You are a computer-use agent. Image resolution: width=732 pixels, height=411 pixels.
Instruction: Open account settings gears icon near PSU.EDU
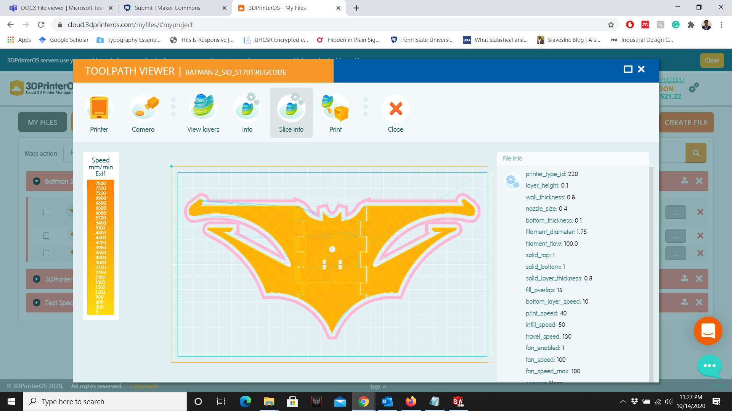[x=693, y=88]
